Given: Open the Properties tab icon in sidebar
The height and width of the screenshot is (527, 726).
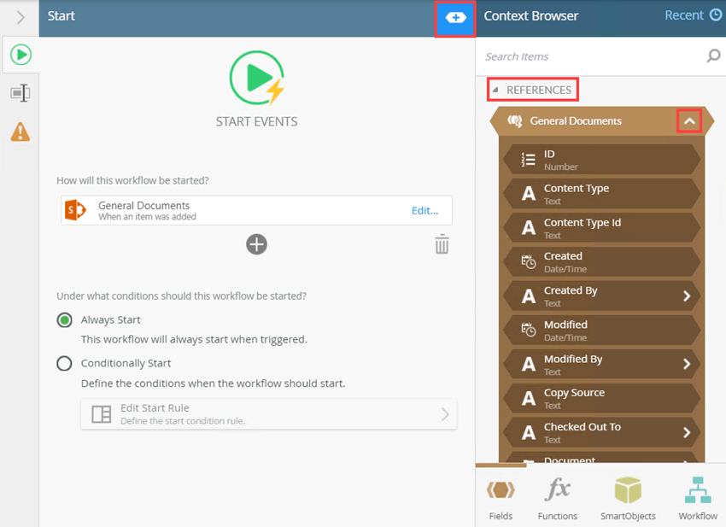Looking at the screenshot, I should 20,93.
